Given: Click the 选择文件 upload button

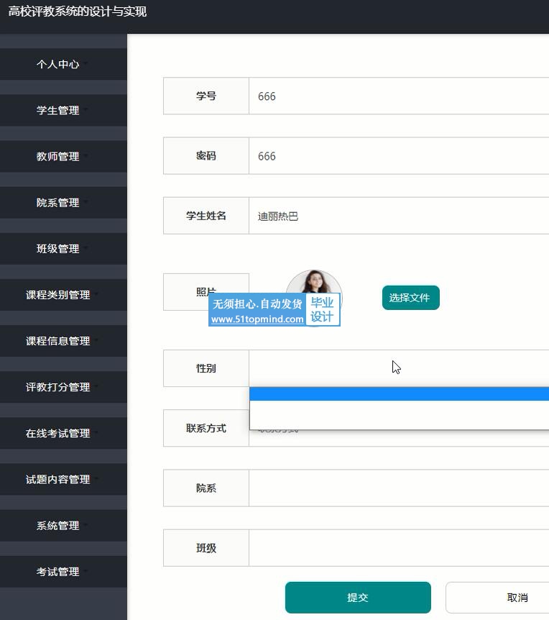Looking at the screenshot, I should pyautogui.click(x=411, y=298).
